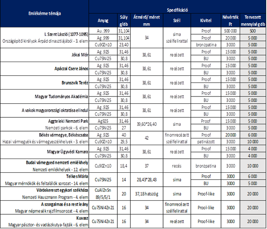Click the '4 000' quantity in the Proof row
267x229 pixels.
[253, 149]
